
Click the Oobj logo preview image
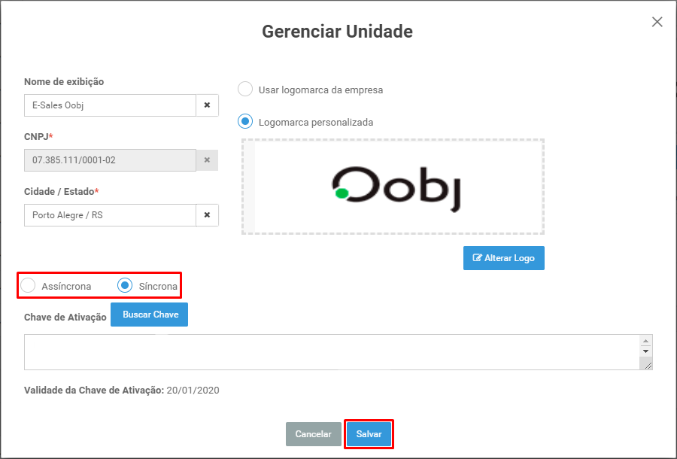coord(396,188)
